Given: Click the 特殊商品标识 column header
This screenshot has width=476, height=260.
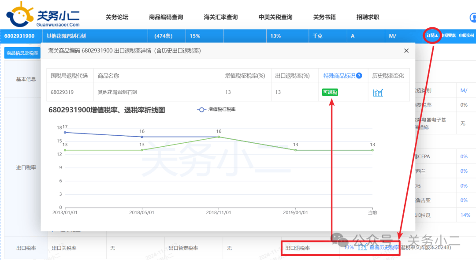Looking at the screenshot, I should pyautogui.click(x=339, y=76).
